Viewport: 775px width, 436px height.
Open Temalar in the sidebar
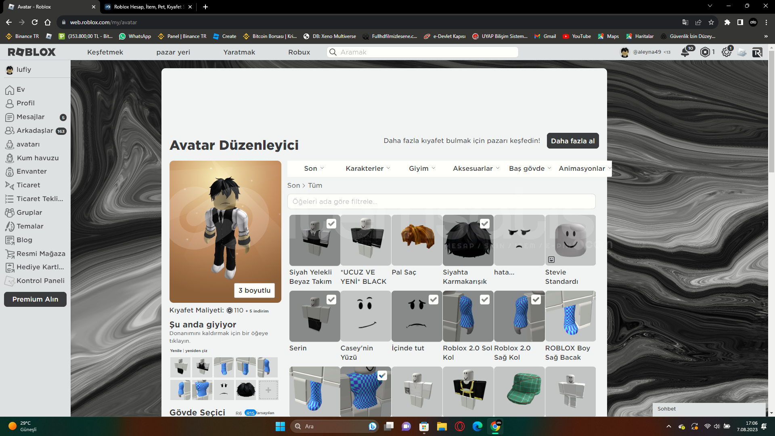pyautogui.click(x=24, y=226)
